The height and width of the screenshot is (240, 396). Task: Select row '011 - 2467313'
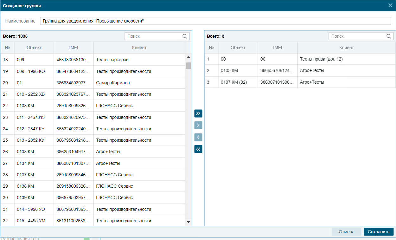[93, 117]
